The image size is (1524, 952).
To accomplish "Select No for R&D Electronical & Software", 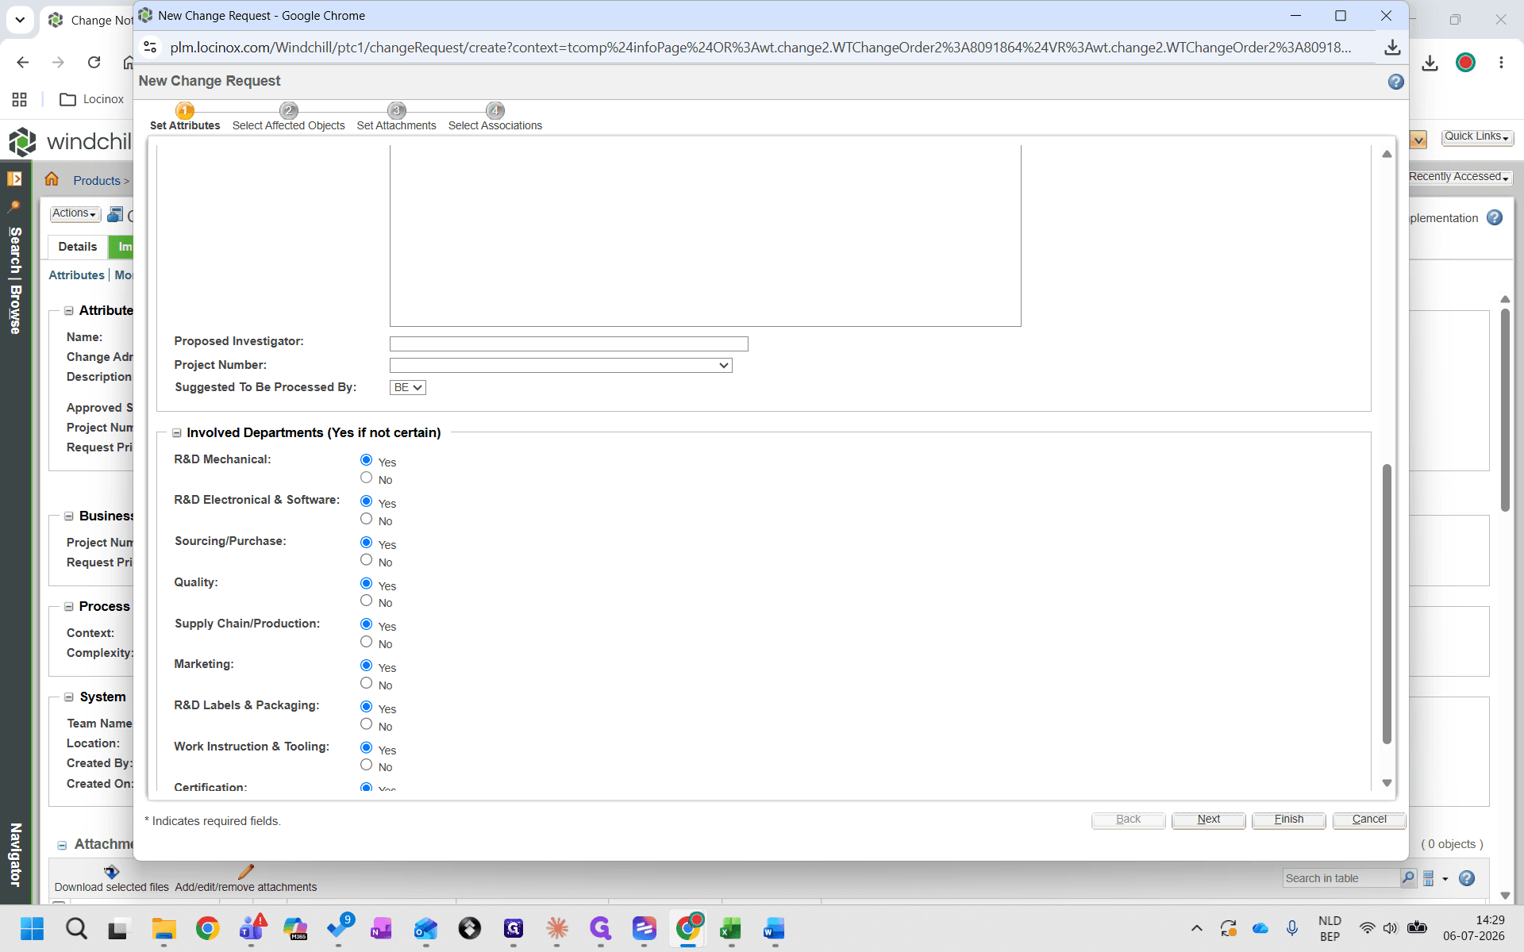I will point(366,519).
